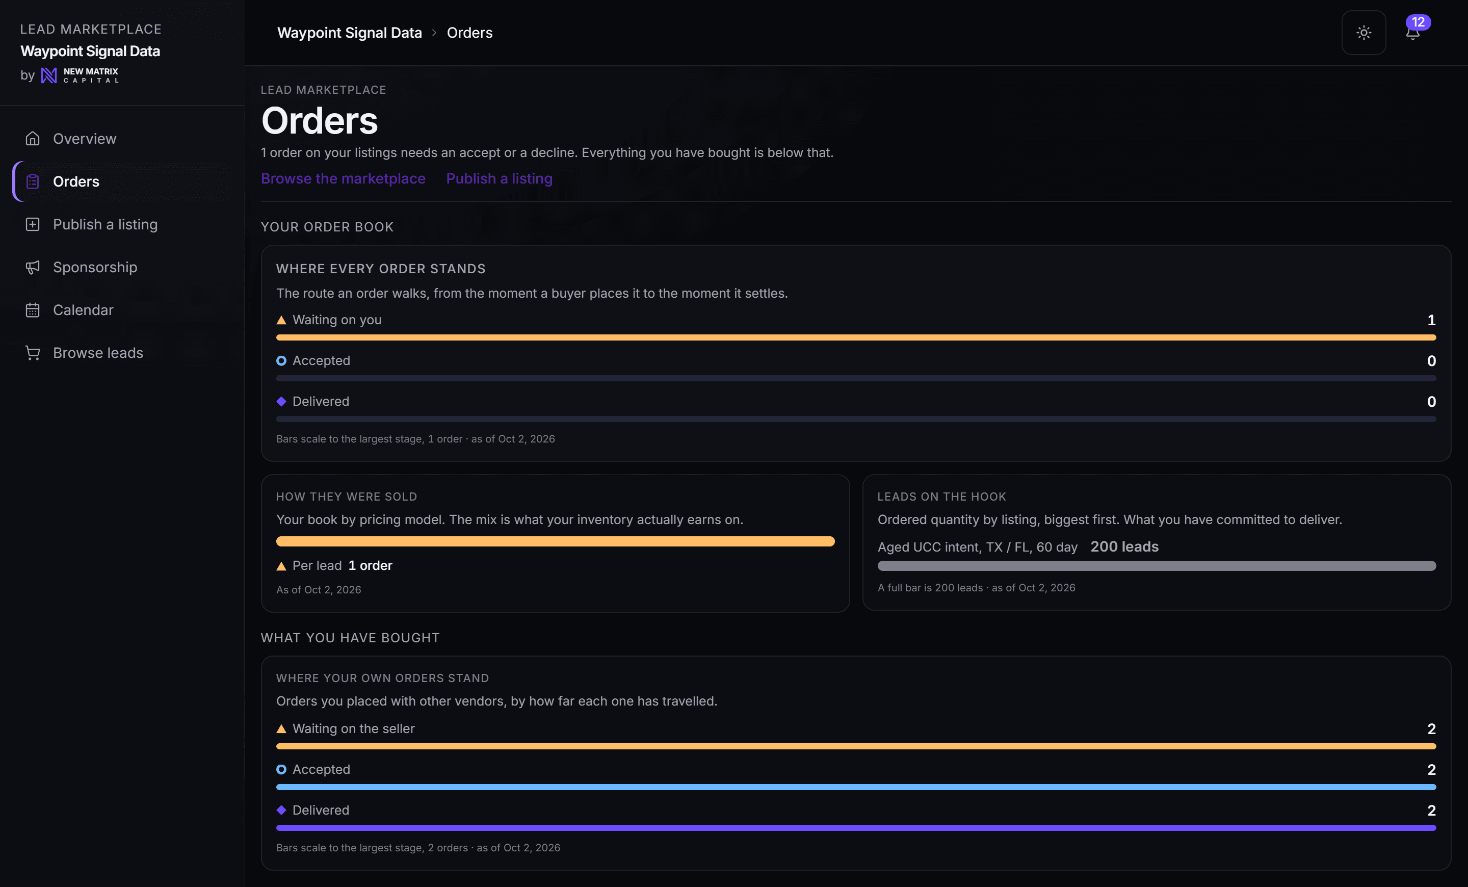Click the own-orders Accepted blue bar
The width and height of the screenshot is (1468, 887).
(x=856, y=787)
